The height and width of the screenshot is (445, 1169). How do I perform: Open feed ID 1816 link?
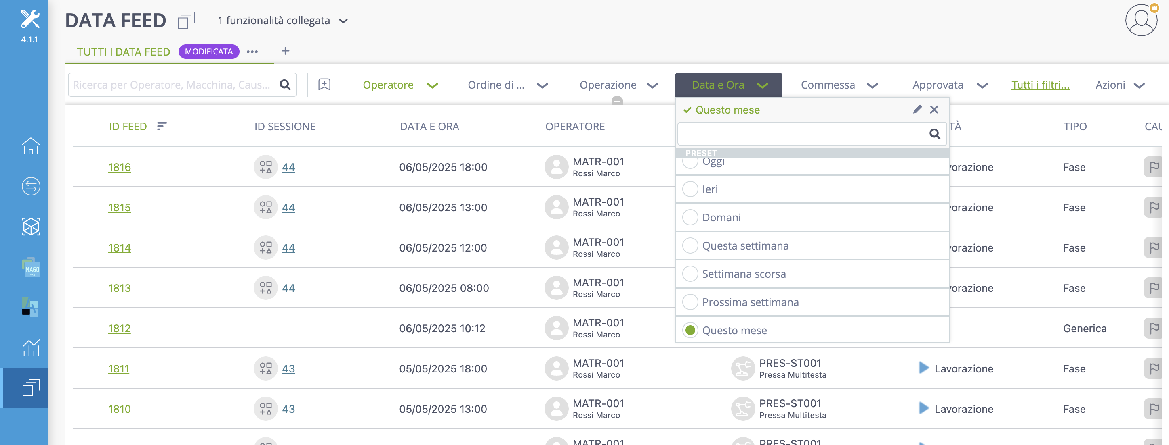click(119, 167)
